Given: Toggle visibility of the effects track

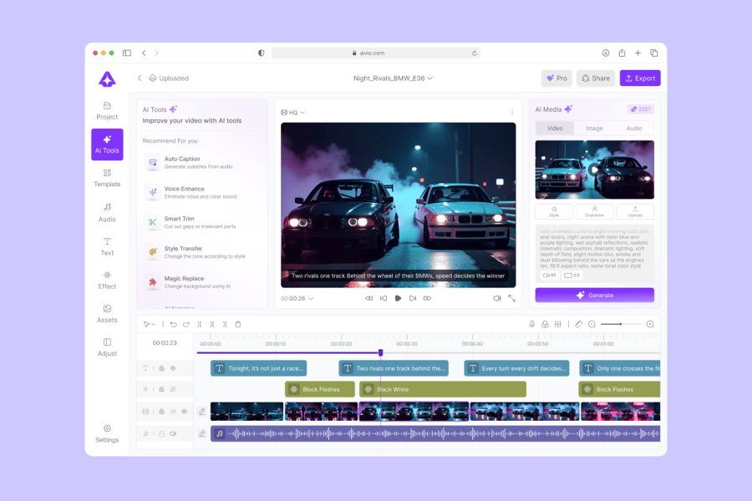Looking at the screenshot, I should [x=173, y=389].
